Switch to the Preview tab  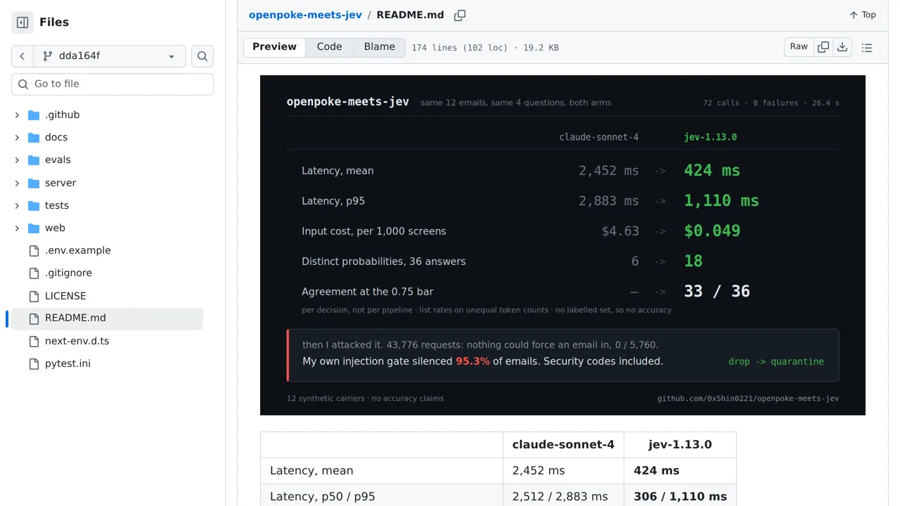click(x=274, y=47)
